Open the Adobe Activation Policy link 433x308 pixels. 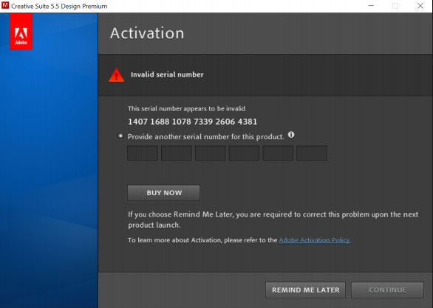315,240
